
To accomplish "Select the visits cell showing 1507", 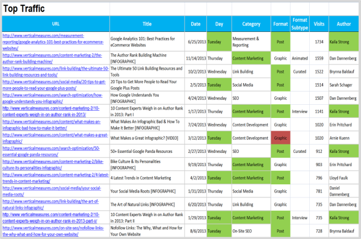I will (x=319, y=98).
